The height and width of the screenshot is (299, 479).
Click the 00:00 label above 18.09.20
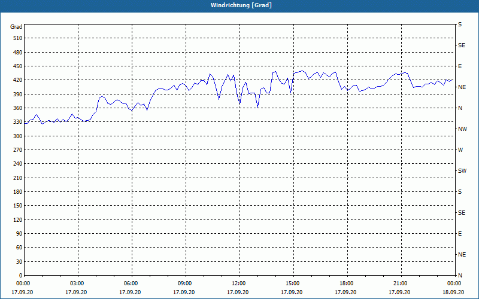[454, 283]
